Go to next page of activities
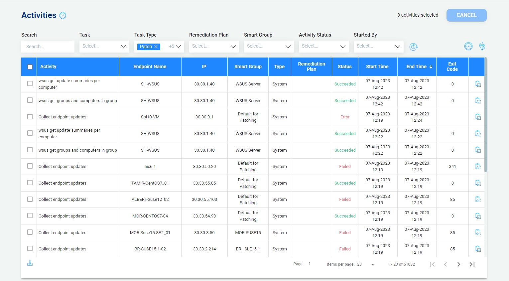This screenshot has height=281, width=509. coord(458,264)
